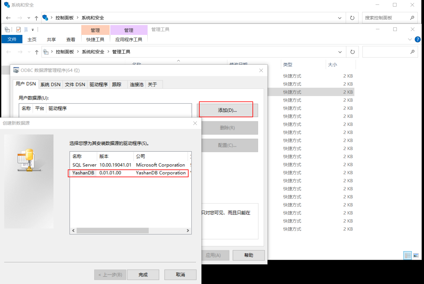Open address history dropdown in 管理工具 window
This screenshot has height=284, width=424.
pyautogui.click(x=340, y=52)
